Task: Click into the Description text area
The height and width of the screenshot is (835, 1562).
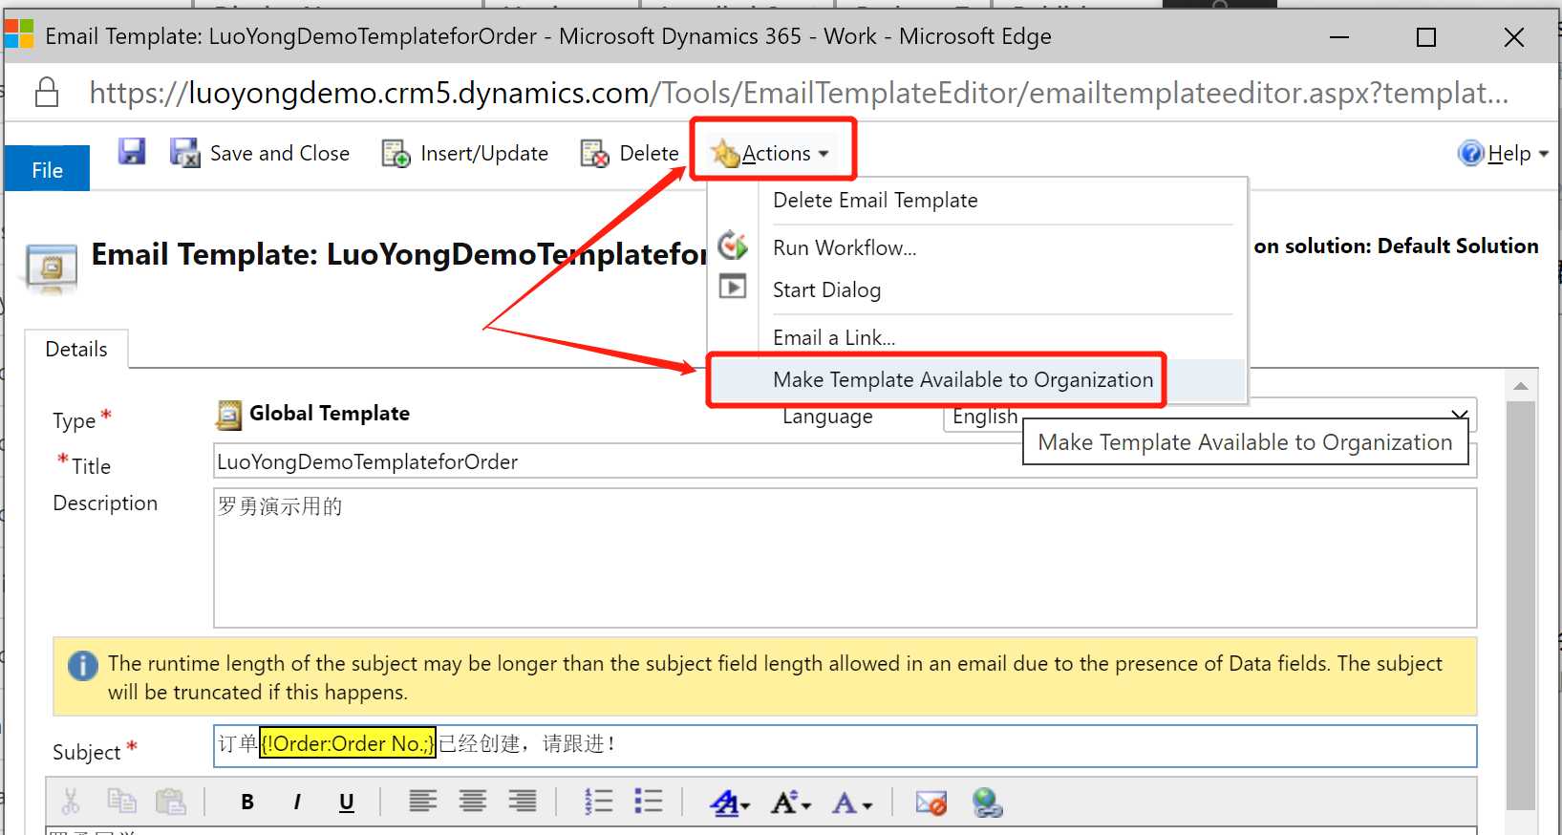Action: 845,558
